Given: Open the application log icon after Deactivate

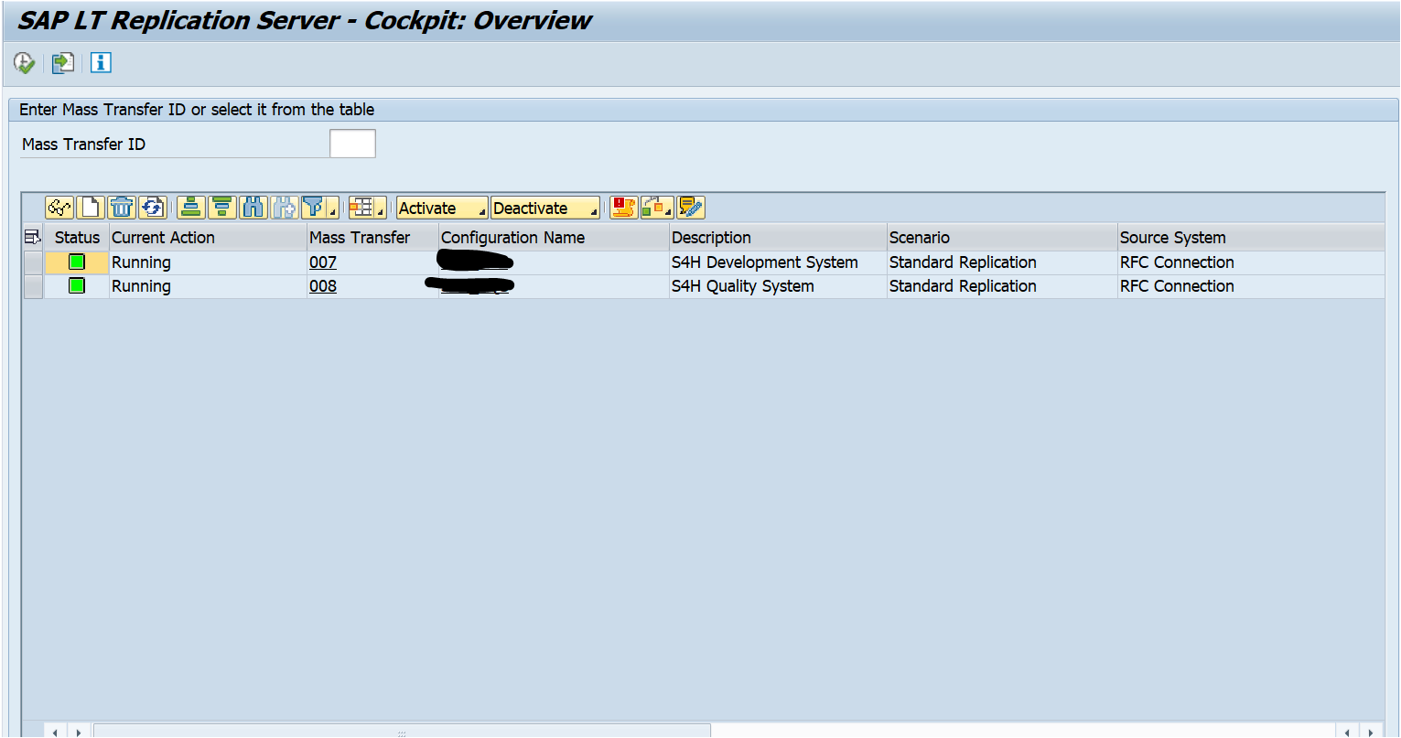Looking at the screenshot, I should click(x=622, y=207).
